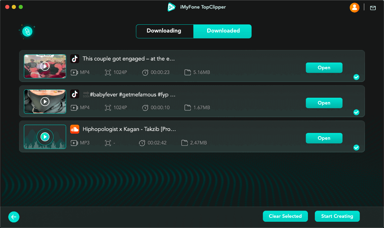
Task: Click the Clear Selected button
Action: click(x=285, y=216)
